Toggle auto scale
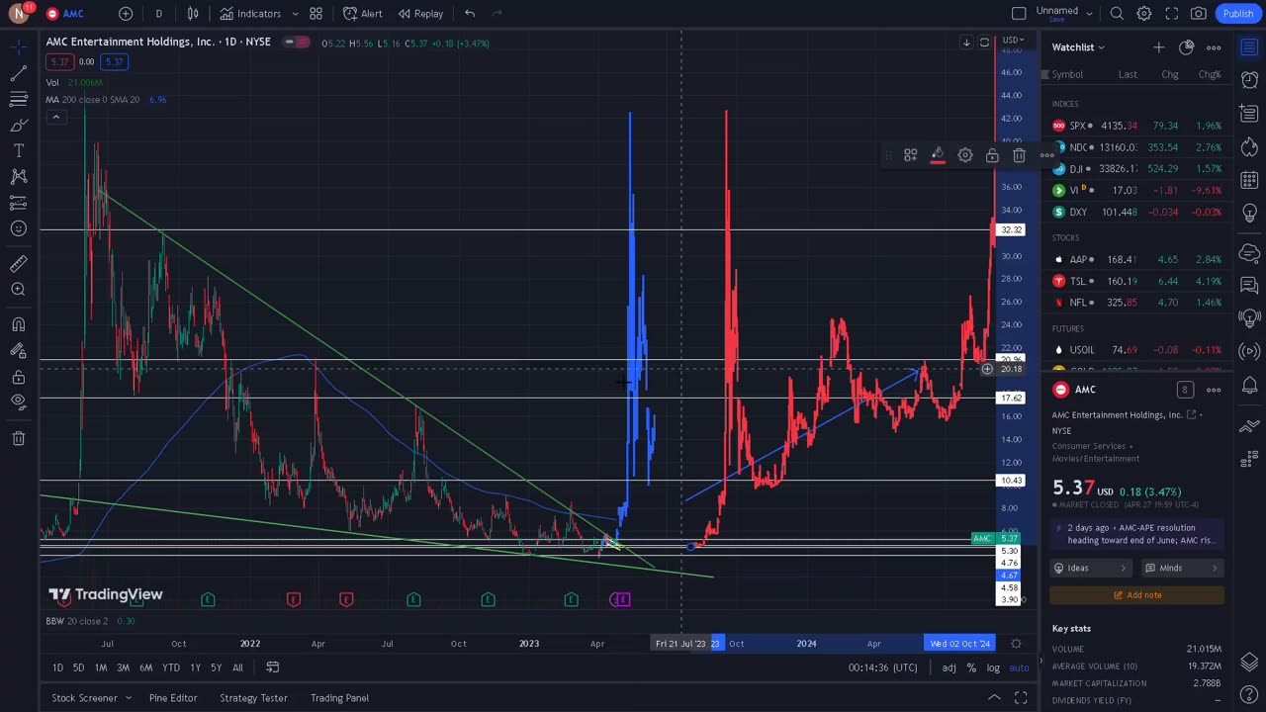The height and width of the screenshot is (712, 1266). [x=1019, y=667]
